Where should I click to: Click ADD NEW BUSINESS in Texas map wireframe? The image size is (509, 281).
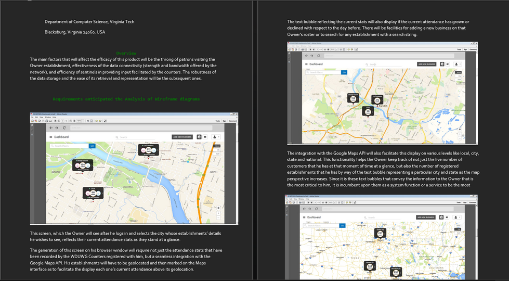pyautogui.click(x=426, y=218)
